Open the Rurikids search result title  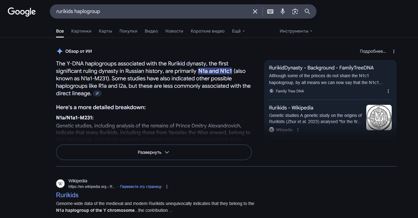67,195
